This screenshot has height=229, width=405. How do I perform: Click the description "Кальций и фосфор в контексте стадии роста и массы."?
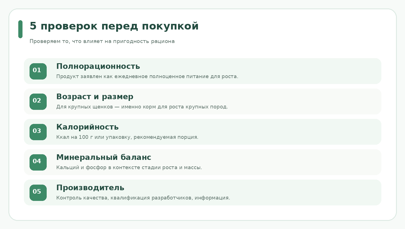tap(129, 167)
